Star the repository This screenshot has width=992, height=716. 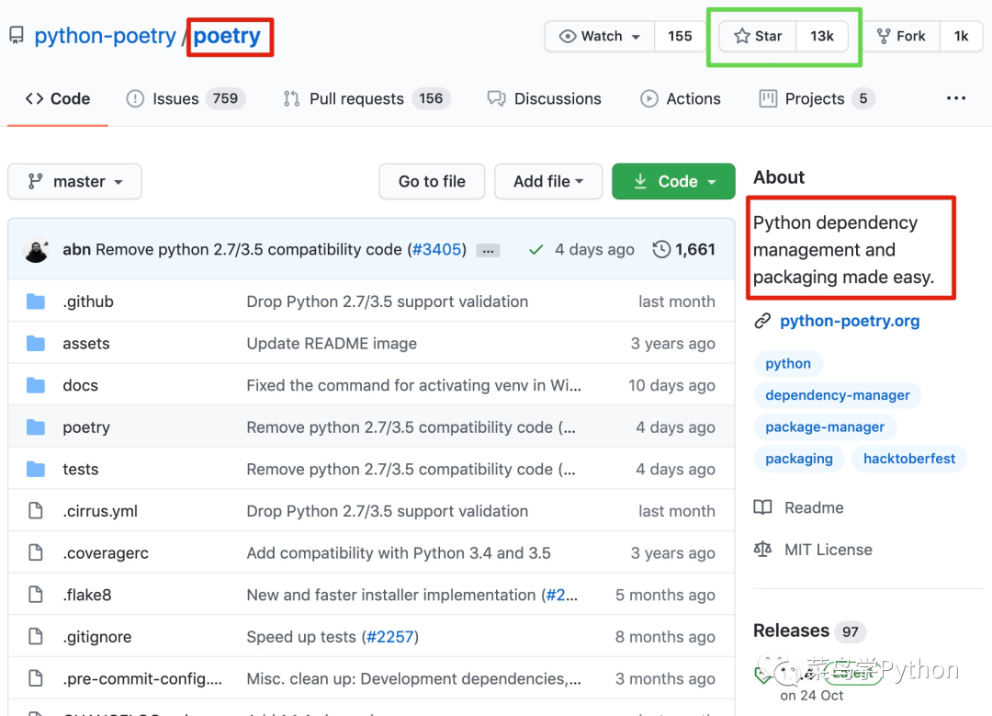point(758,36)
